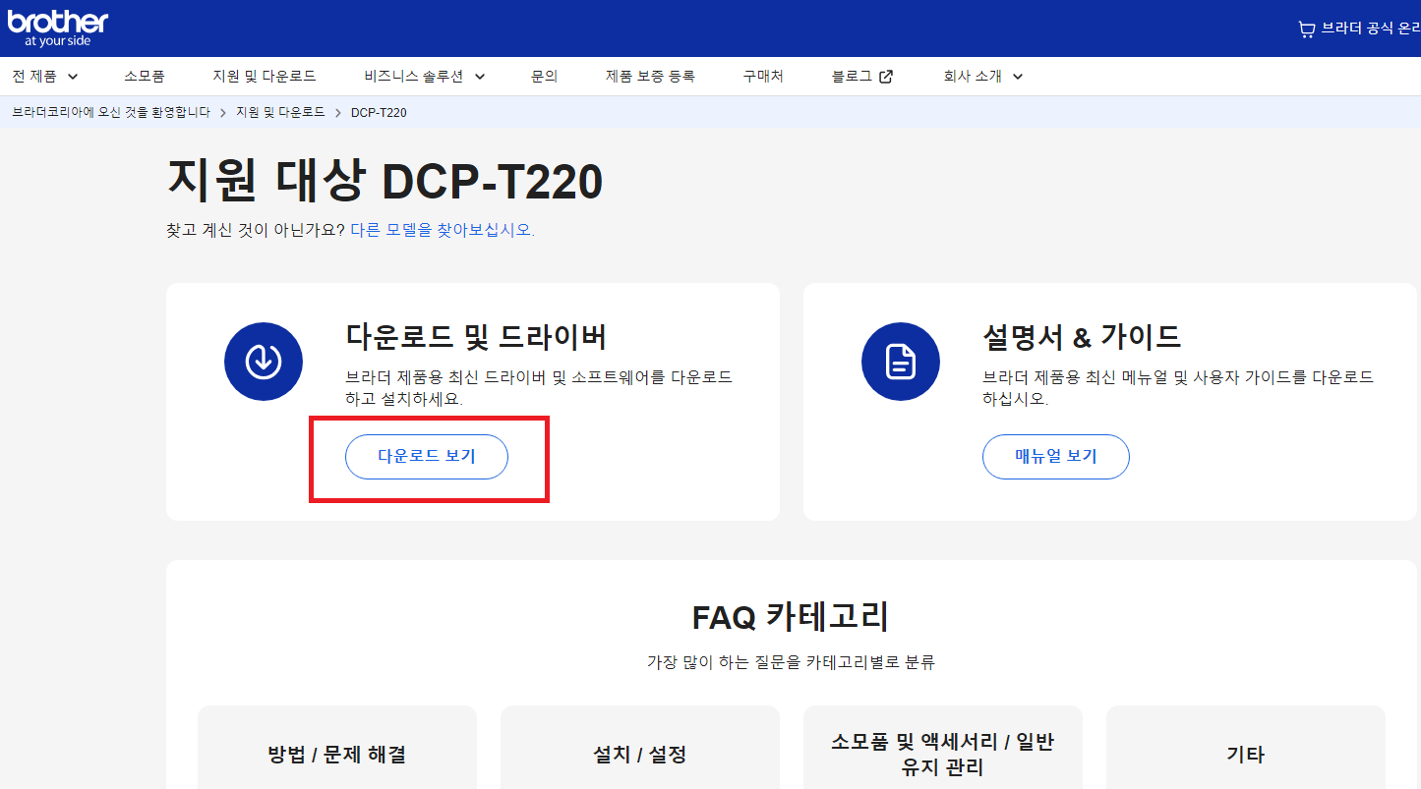Open the 소모품 menu item
Viewport: 1421px width, 789px height.
pyautogui.click(x=144, y=76)
